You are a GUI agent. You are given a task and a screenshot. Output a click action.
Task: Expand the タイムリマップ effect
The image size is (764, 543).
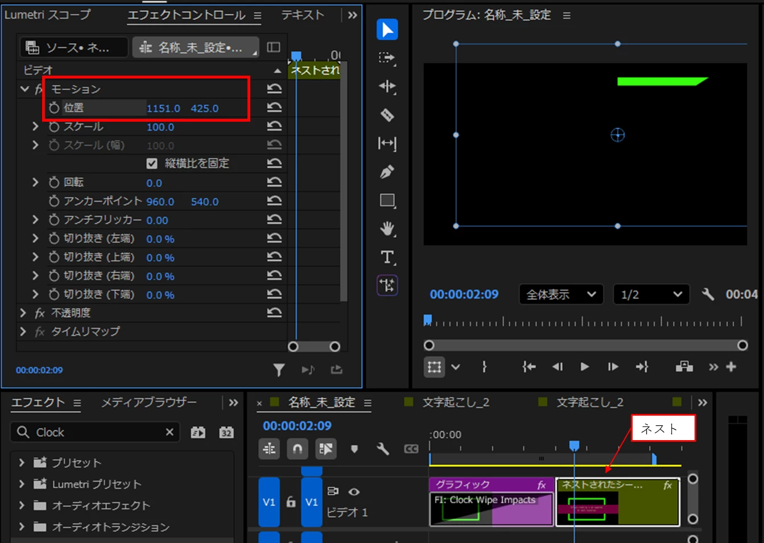tap(23, 331)
